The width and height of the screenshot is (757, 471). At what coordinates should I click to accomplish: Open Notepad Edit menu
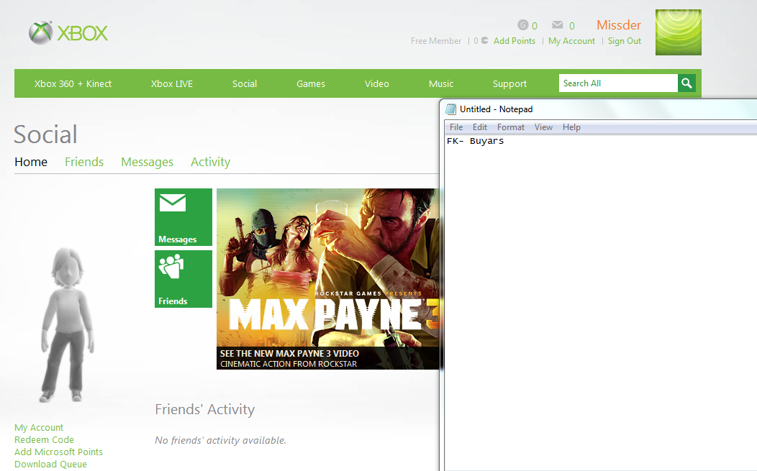(479, 127)
